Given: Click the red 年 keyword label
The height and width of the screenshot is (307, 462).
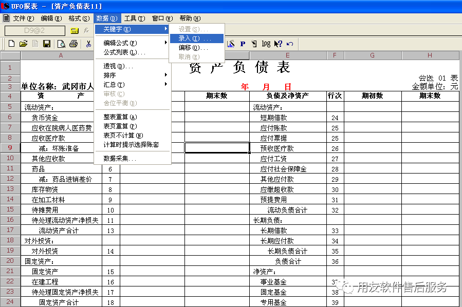Looking at the screenshot, I should coord(245,87).
